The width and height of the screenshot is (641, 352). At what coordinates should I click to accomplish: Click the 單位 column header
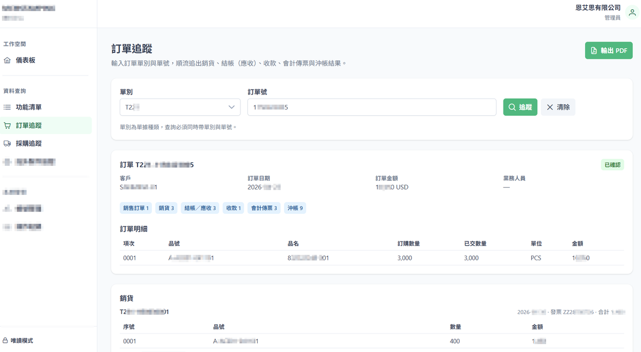[x=536, y=244]
